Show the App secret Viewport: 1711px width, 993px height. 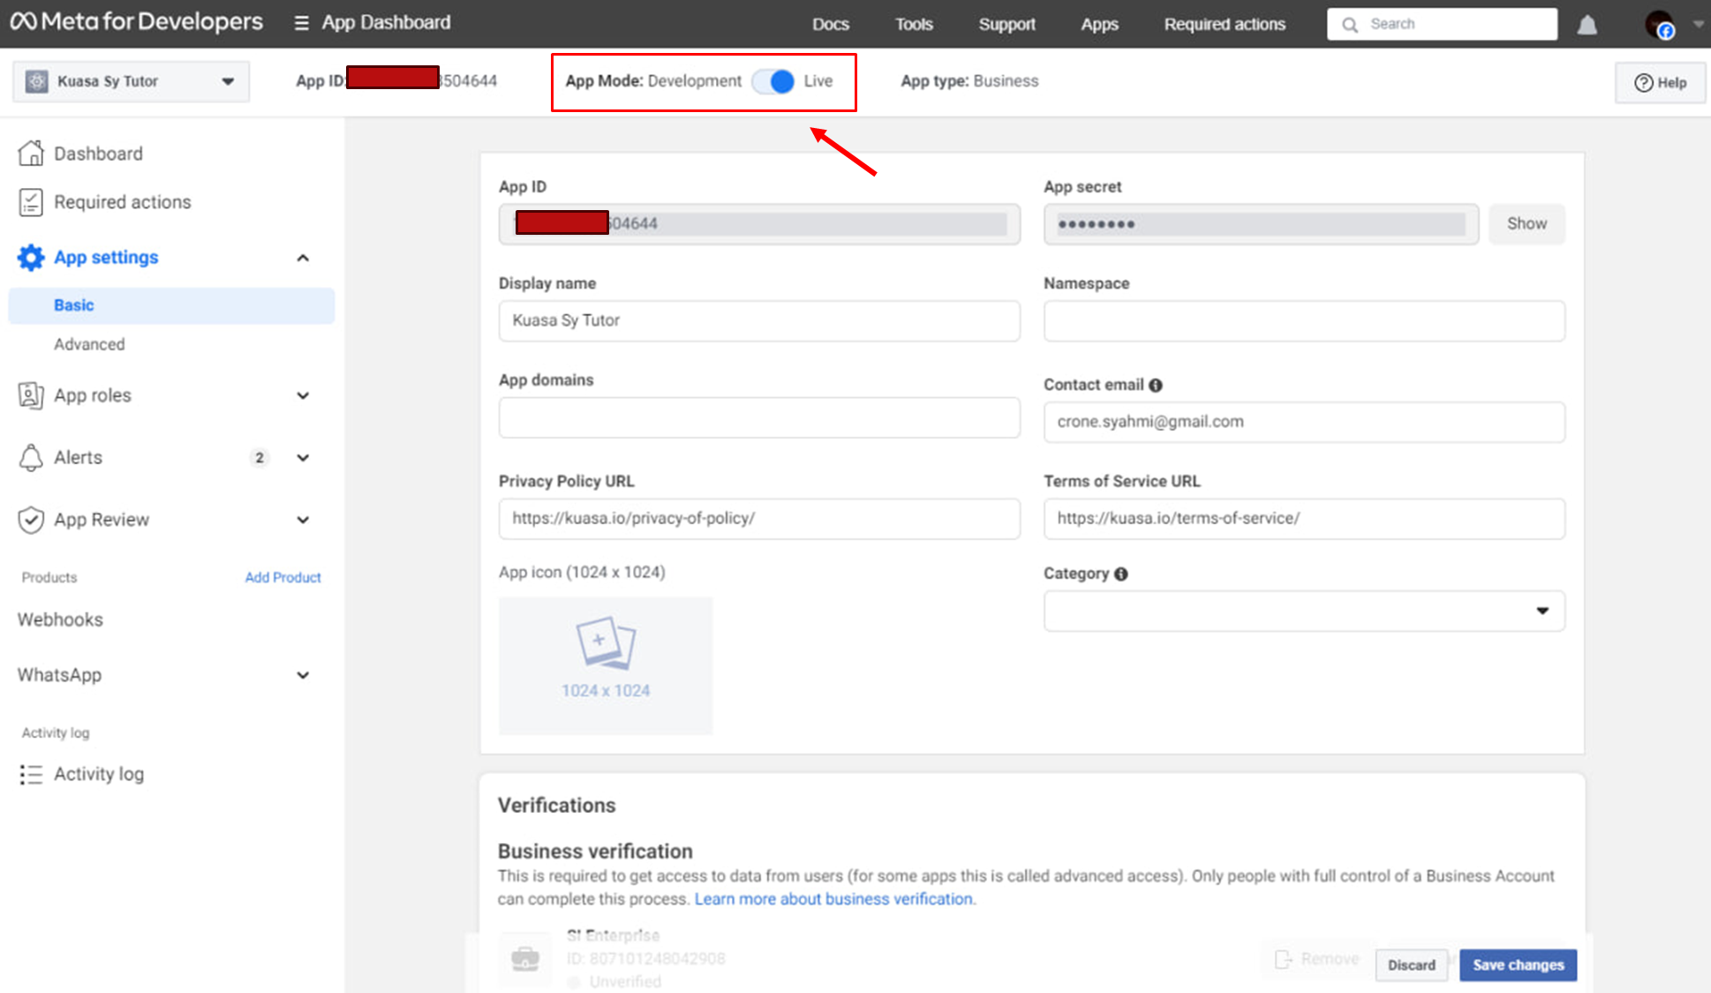(x=1526, y=224)
